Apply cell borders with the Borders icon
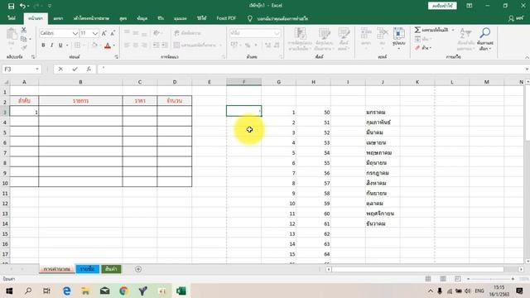The width and height of the screenshot is (530, 298). click(x=77, y=46)
